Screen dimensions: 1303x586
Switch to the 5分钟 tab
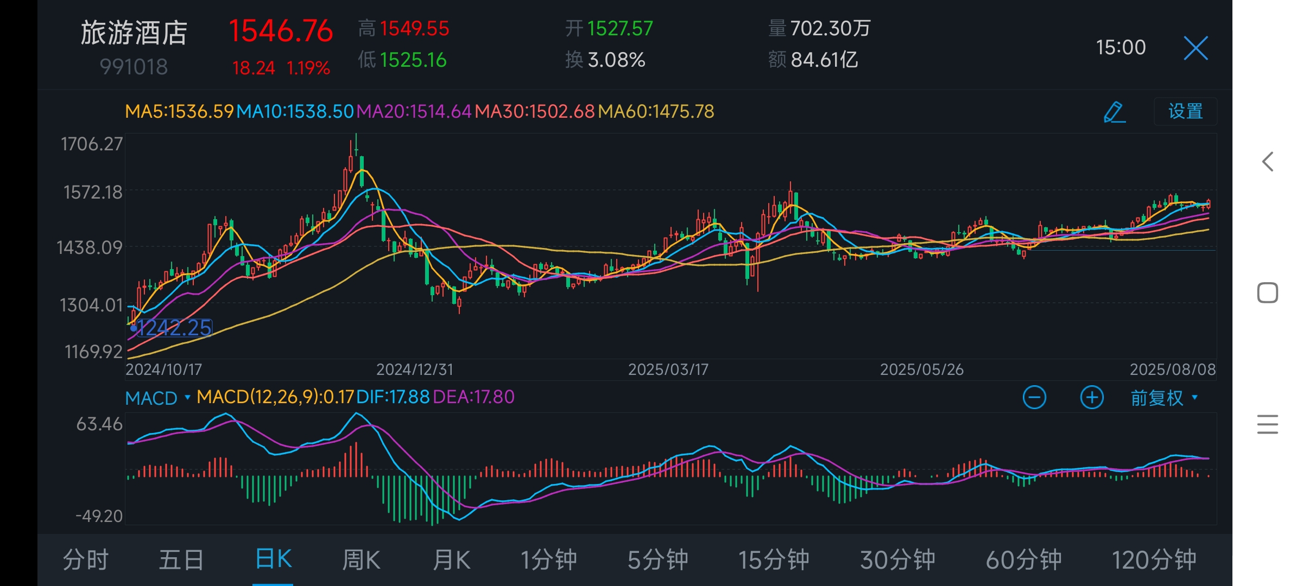(657, 559)
